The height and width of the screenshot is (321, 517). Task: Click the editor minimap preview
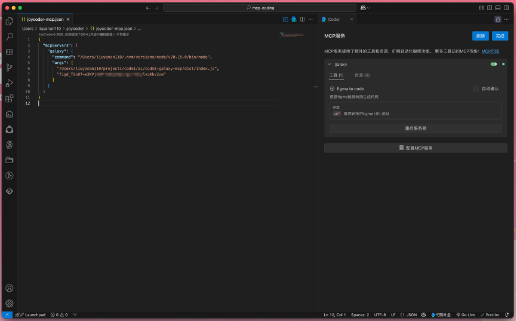[x=291, y=35]
